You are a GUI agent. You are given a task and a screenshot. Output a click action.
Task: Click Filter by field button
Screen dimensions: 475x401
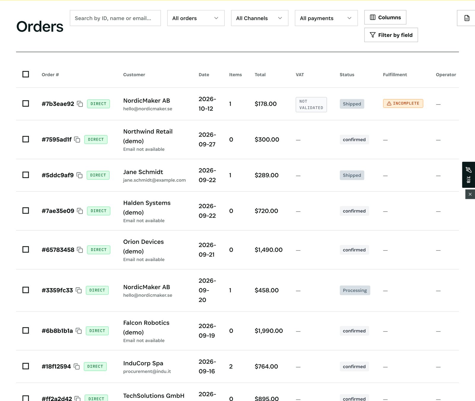click(x=391, y=35)
